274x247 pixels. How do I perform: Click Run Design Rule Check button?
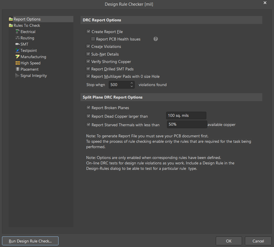[x=30, y=241]
